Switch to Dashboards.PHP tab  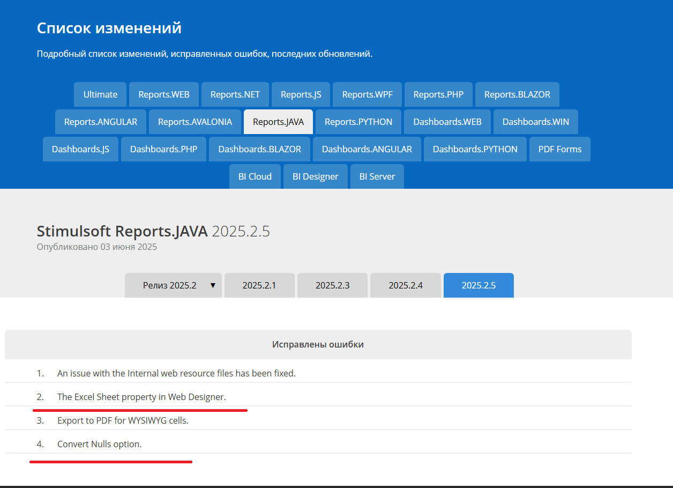click(163, 149)
